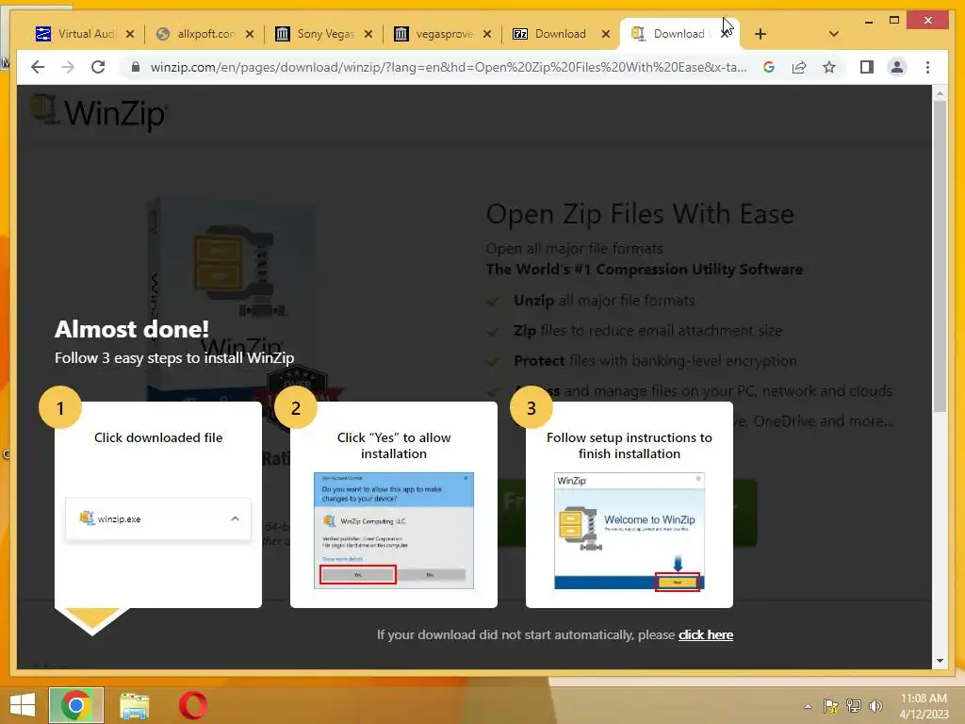965x724 pixels.
Task: Close the Virtual Audio tab
Action: coord(130,34)
